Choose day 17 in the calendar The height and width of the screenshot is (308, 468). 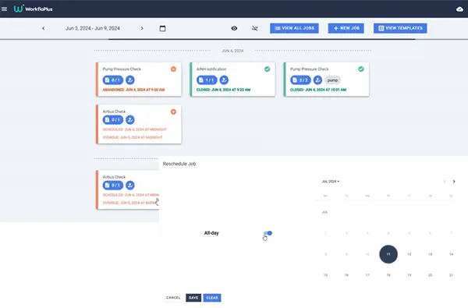tap(367, 275)
